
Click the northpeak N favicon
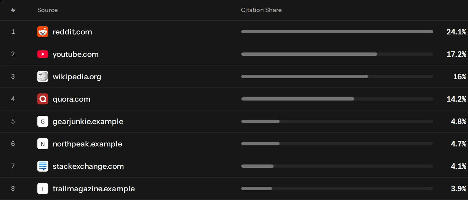tap(43, 144)
